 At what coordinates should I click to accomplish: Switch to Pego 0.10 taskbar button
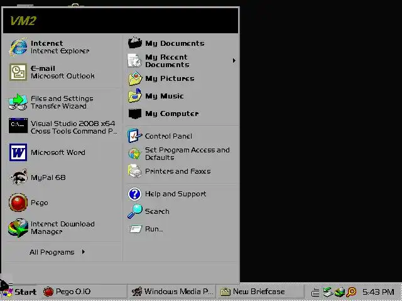point(84,292)
